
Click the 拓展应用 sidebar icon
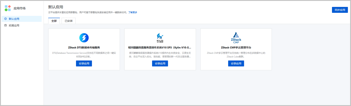click(6, 26)
